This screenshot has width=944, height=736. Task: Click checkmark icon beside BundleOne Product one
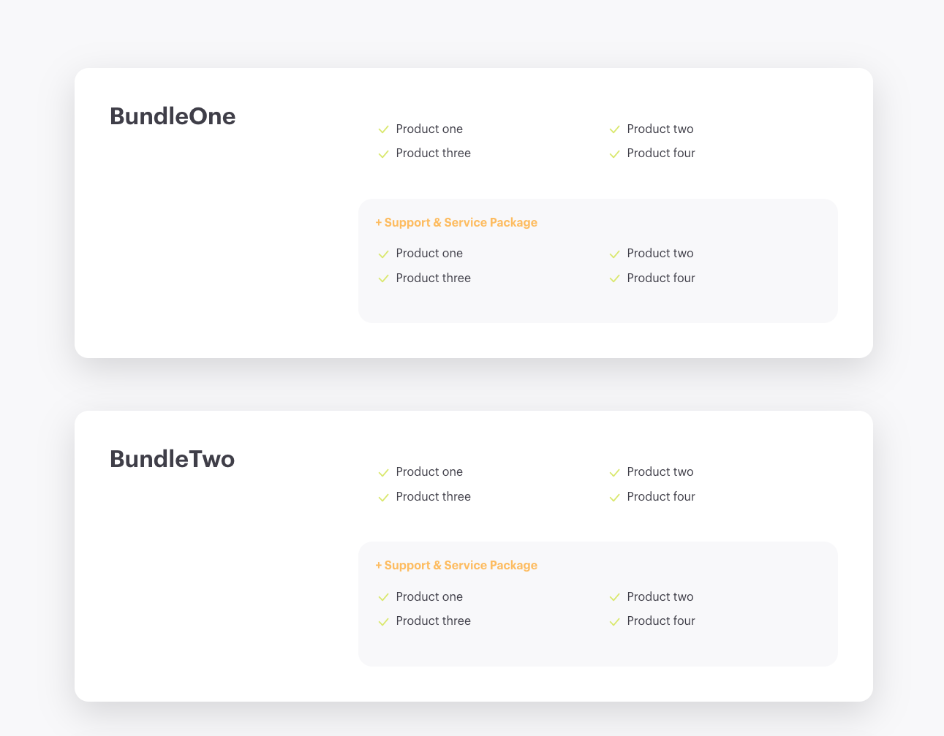[383, 129]
